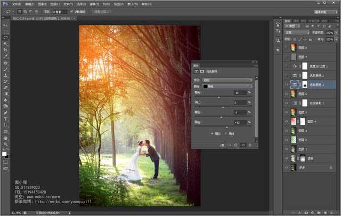The image size is (341, 216).
Task: Open the layer fill dropdown arrow
Action: (336, 39)
